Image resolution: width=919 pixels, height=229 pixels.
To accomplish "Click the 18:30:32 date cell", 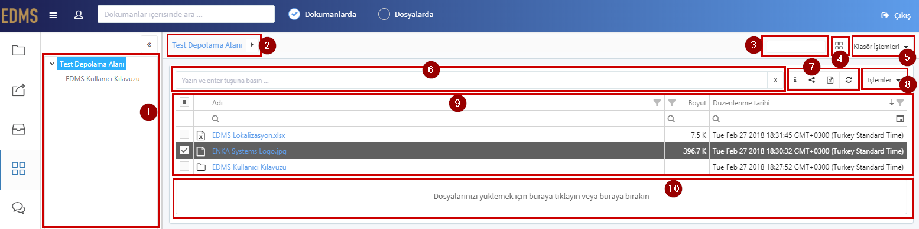I will (x=808, y=151).
